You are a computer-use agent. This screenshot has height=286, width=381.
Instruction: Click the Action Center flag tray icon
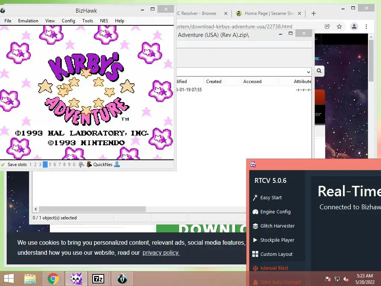328,279
